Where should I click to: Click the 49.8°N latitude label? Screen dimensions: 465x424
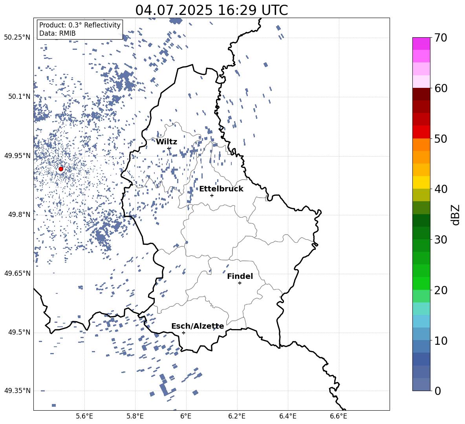[19, 215]
